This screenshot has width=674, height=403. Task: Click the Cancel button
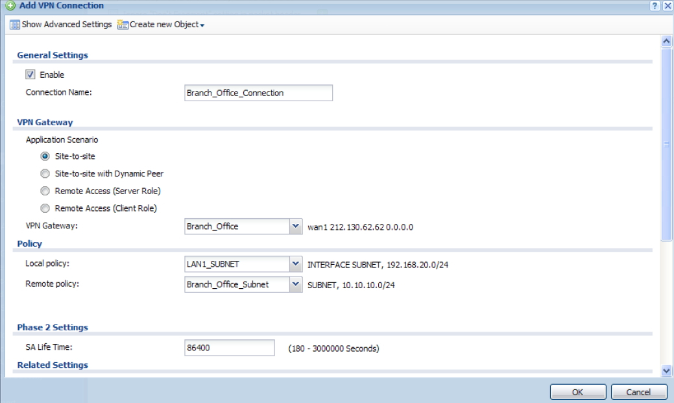[638, 392]
